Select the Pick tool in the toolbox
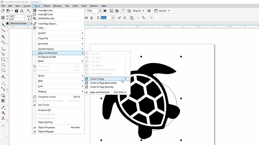 pyautogui.click(x=3, y=24)
